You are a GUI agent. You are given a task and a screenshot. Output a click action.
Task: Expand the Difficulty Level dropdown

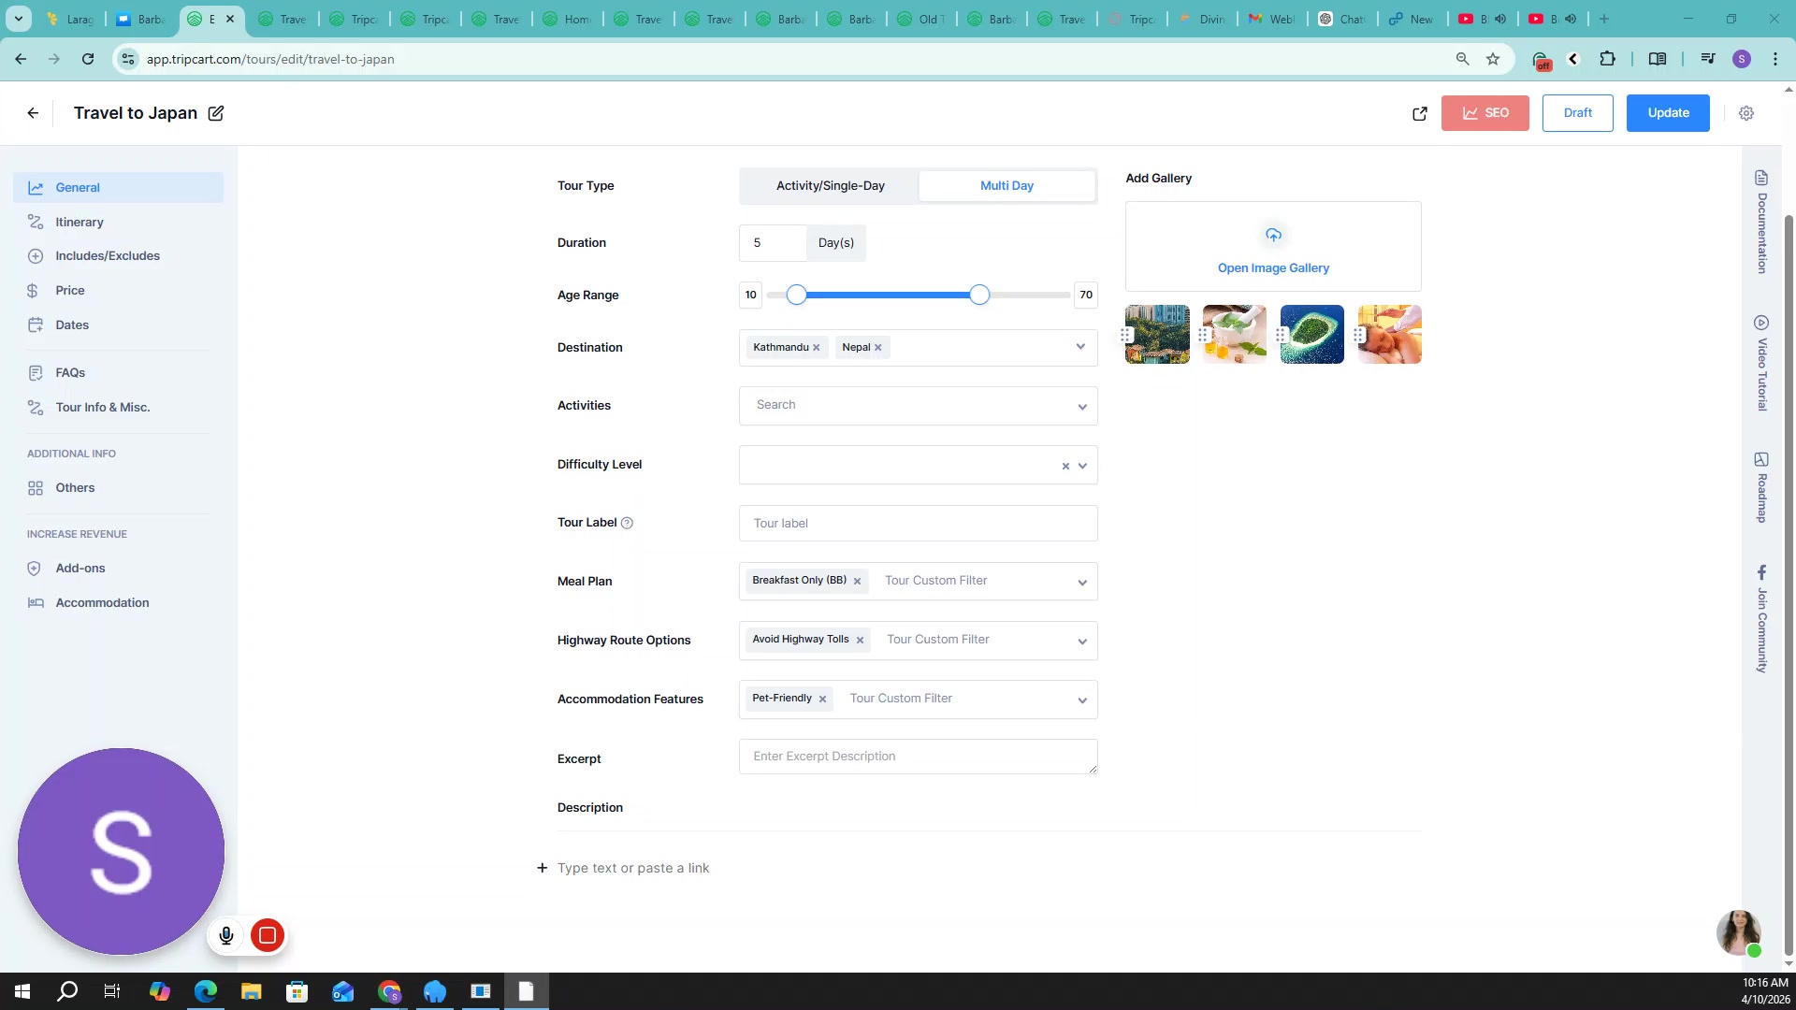(1082, 466)
